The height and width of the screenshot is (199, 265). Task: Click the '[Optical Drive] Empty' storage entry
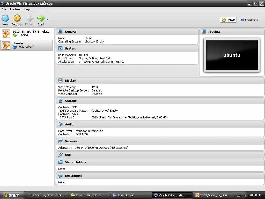(x=105, y=111)
